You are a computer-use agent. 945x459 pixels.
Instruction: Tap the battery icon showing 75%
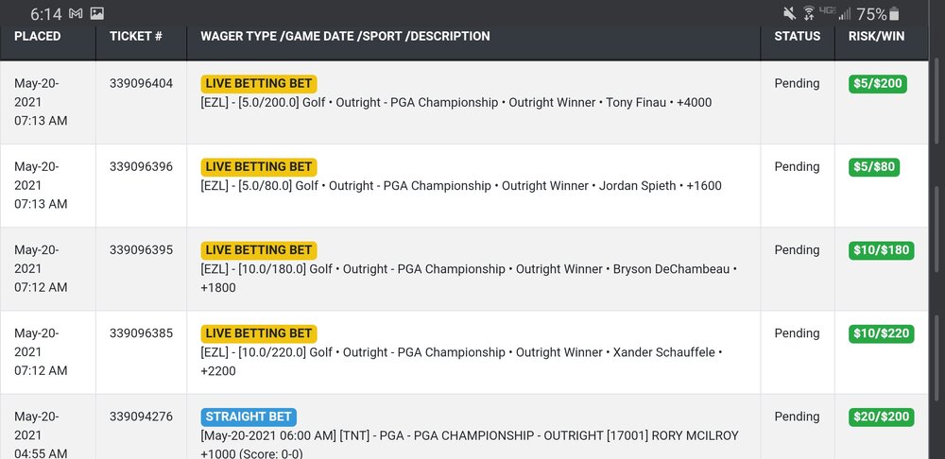click(x=894, y=14)
